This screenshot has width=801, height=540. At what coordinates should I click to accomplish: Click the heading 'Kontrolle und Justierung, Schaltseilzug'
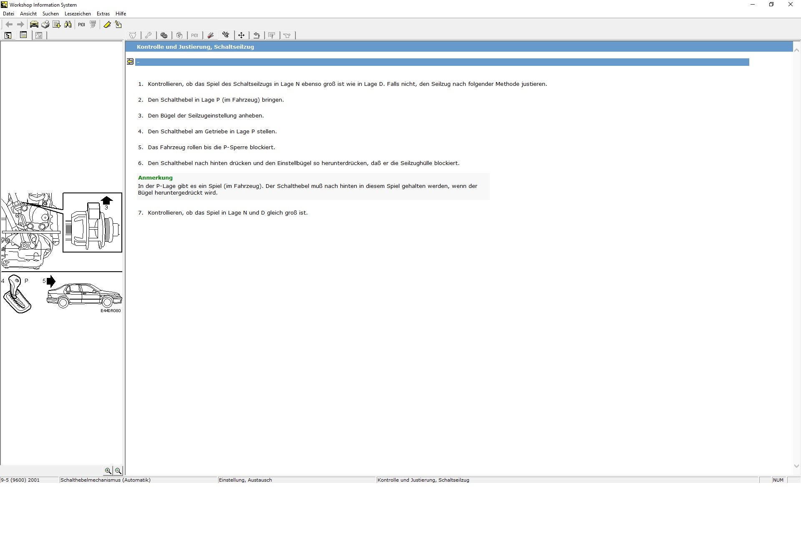pyautogui.click(x=195, y=47)
